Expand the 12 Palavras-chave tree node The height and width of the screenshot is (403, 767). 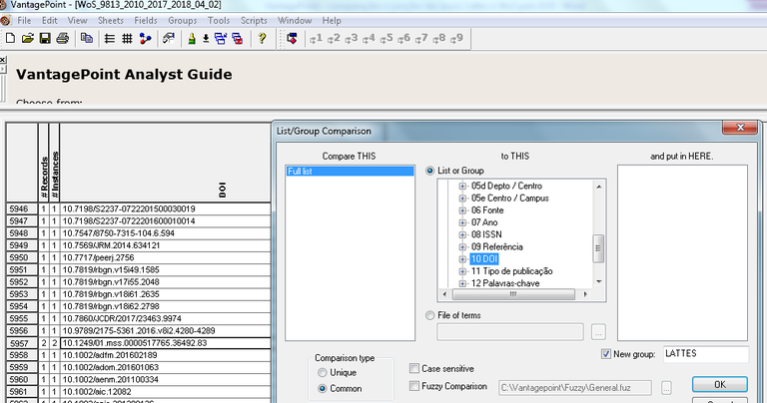coord(462,283)
